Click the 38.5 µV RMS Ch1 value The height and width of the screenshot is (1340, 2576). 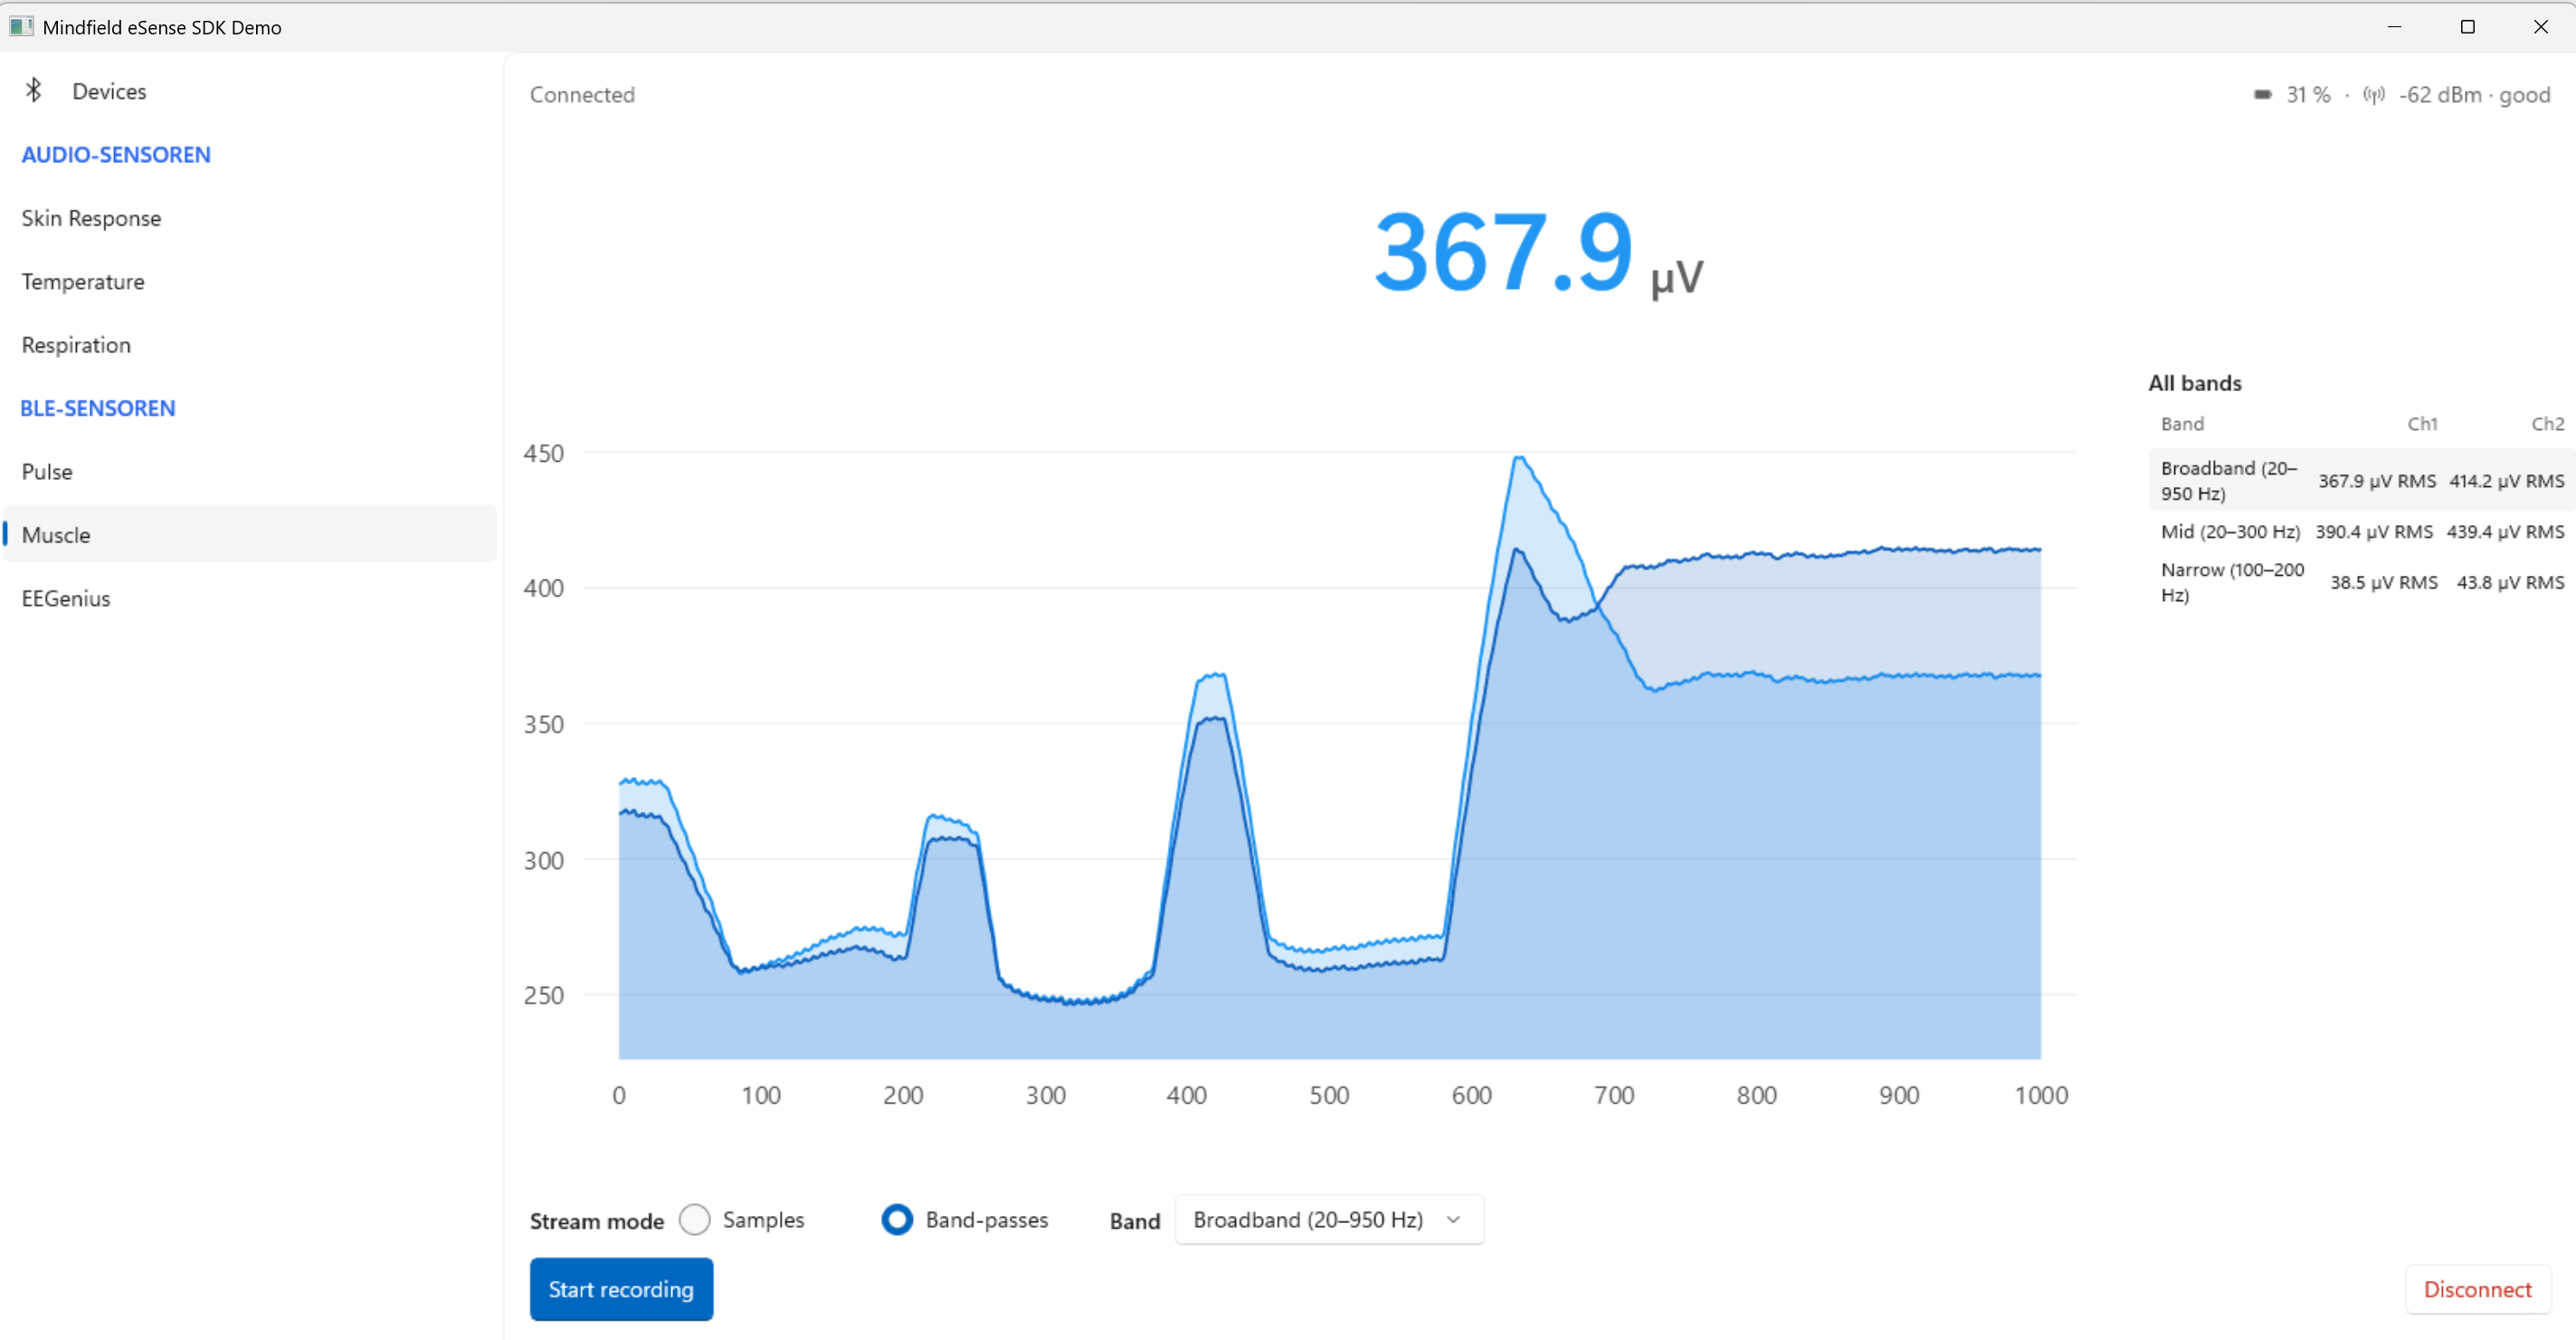[2383, 583]
